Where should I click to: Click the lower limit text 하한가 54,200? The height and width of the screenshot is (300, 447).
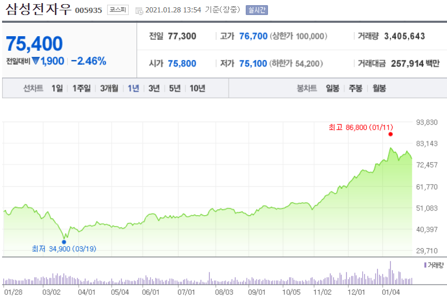(x=296, y=63)
